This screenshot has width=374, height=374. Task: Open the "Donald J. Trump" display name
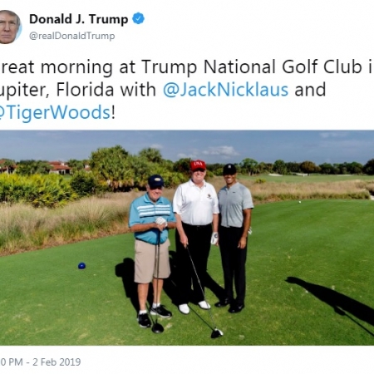click(x=79, y=19)
